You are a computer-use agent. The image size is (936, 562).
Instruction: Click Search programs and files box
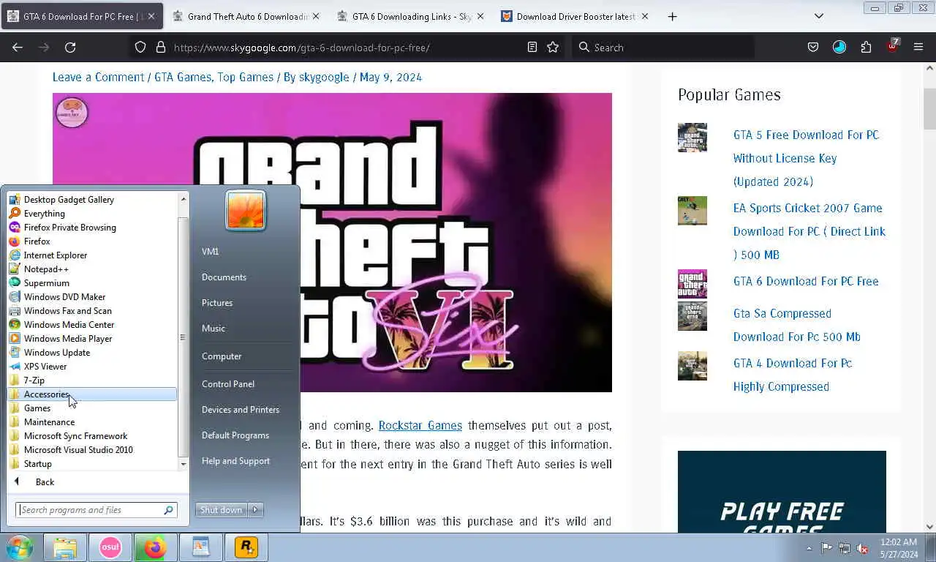[x=96, y=510]
